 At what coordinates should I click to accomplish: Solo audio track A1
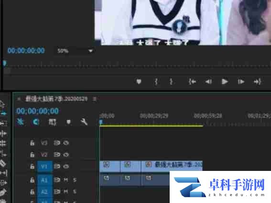[75, 180]
